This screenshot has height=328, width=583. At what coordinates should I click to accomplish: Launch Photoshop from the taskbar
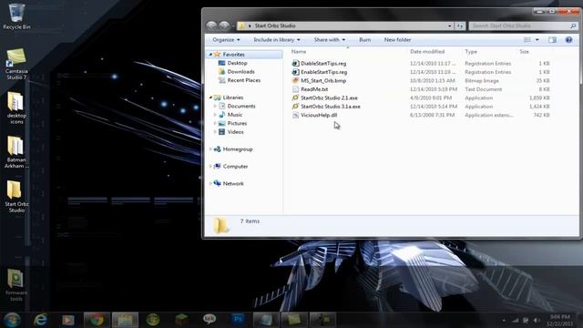(238, 319)
